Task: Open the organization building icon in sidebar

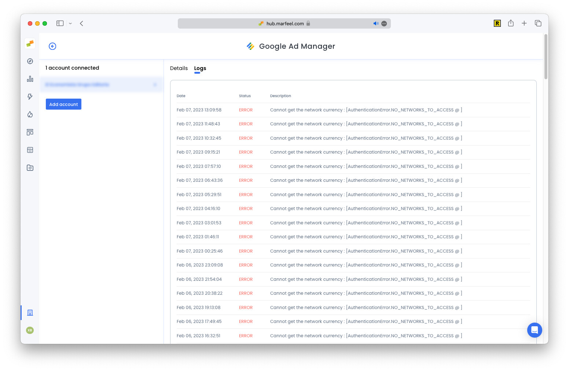Action: pyautogui.click(x=30, y=313)
